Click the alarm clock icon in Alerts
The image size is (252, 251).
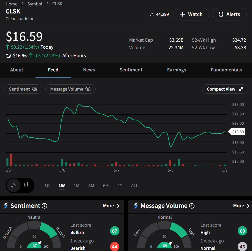coord(221,14)
